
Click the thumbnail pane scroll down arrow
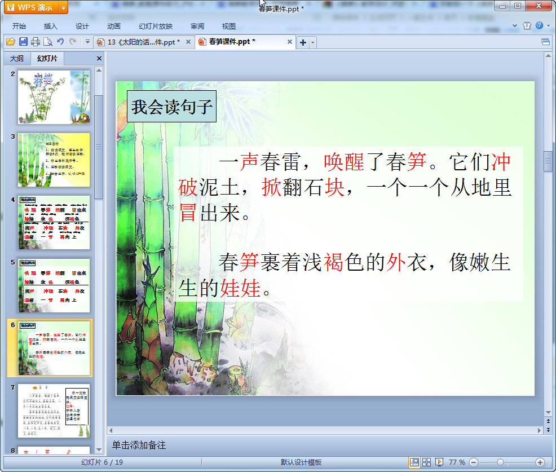click(99, 449)
